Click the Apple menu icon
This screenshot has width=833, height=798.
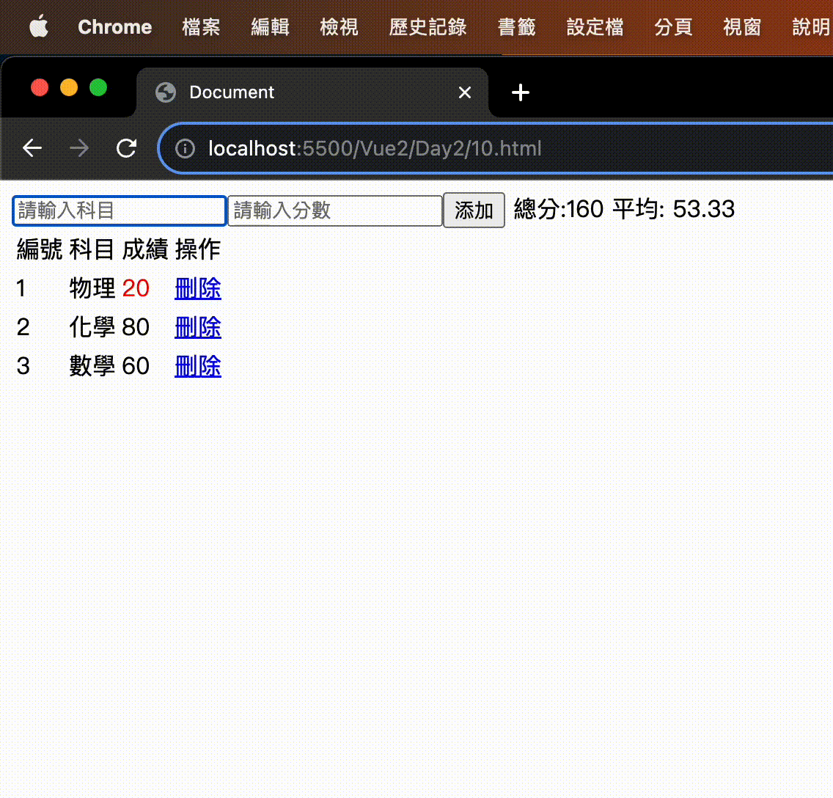click(38, 26)
